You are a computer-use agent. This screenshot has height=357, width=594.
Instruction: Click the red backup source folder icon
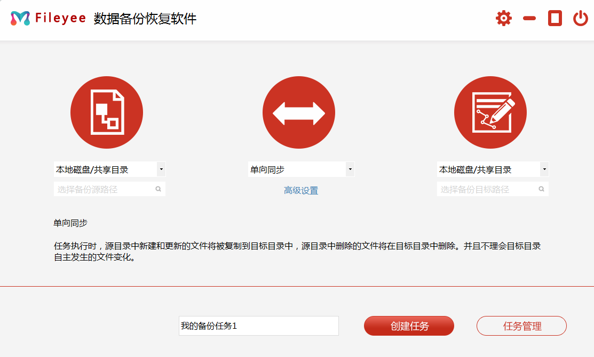click(x=107, y=112)
